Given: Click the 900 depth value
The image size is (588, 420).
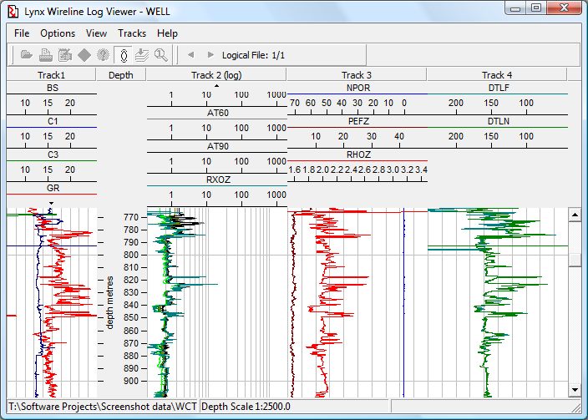Looking at the screenshot, I should [x=131, y=381].
